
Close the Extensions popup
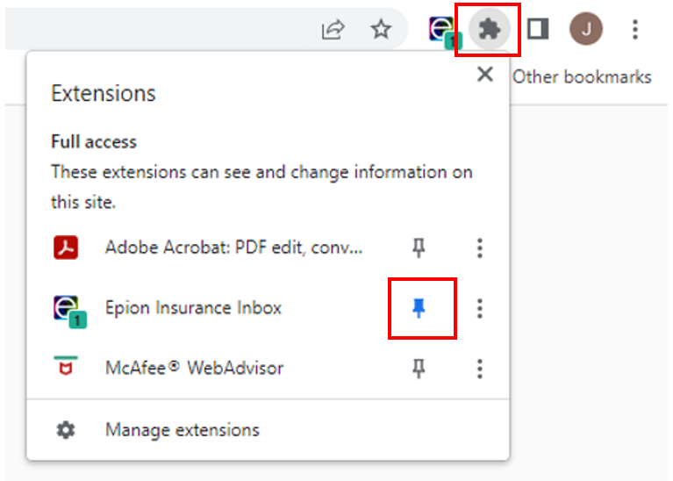click(485, 75)
